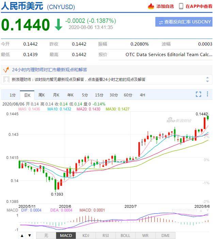The height and width of the screenshot is (239, 218).
Task: Click the MACD: 0.0001 value
Action: point(92,210)
